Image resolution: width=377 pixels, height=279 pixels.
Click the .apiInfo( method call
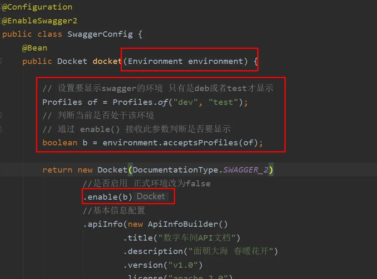(x=105, y=224)
